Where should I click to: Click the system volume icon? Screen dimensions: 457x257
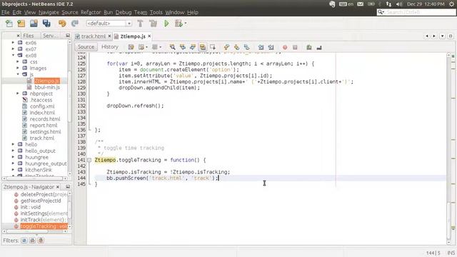[399, 4]
